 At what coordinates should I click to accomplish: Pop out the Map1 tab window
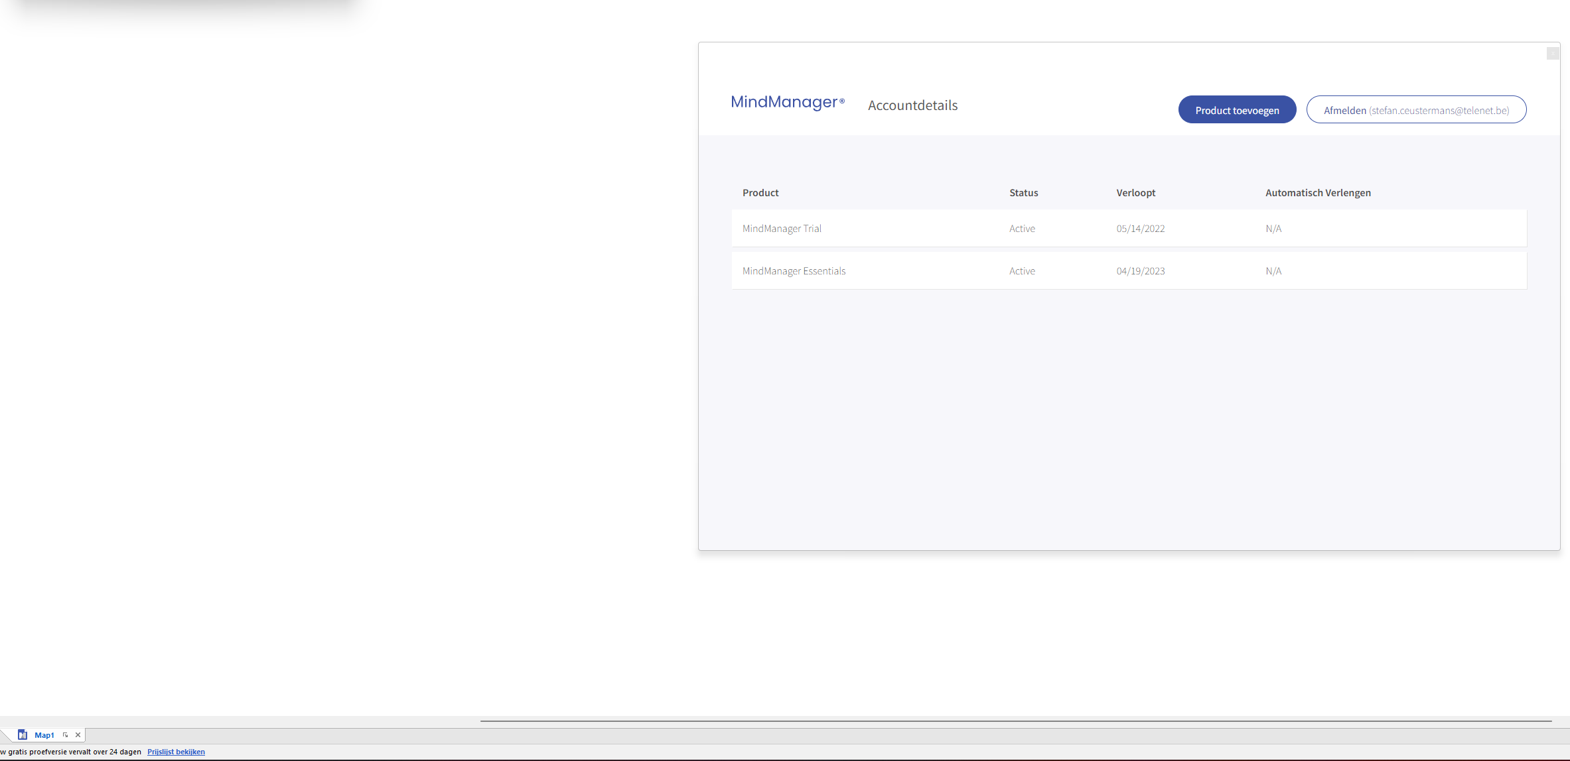click(x=65, y=734)
